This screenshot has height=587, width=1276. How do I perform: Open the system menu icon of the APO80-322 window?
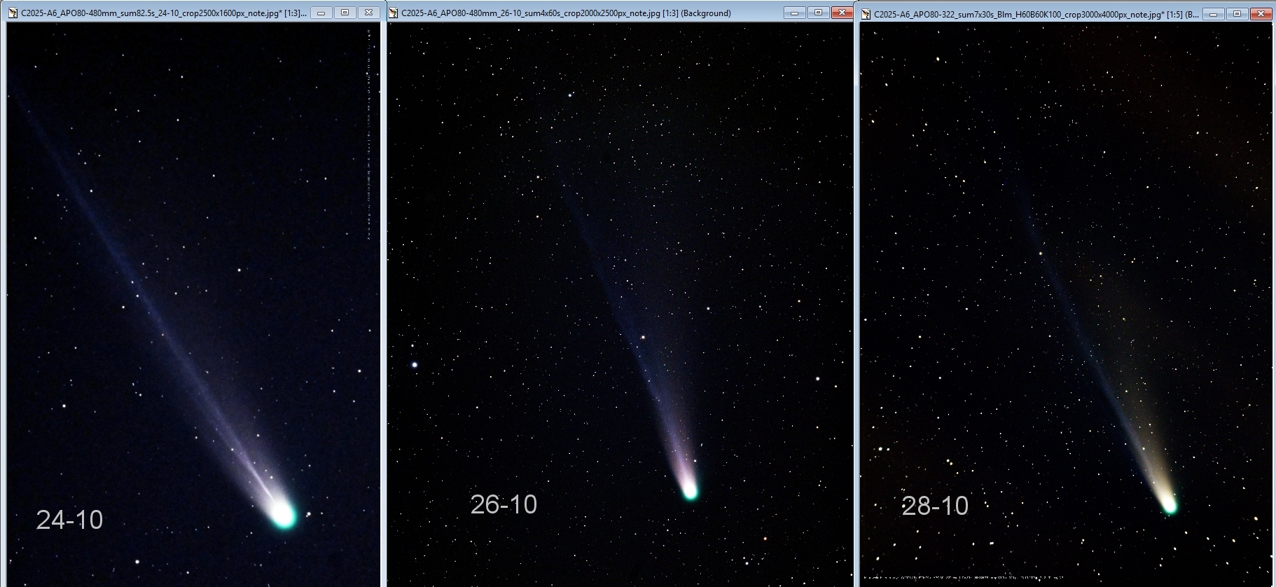click(866, 14)
